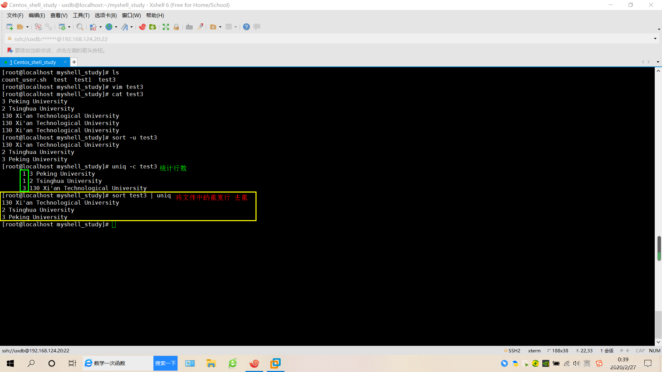662x372 pixels.
Task: Select the key authentication icon
Action: point(177,27)
